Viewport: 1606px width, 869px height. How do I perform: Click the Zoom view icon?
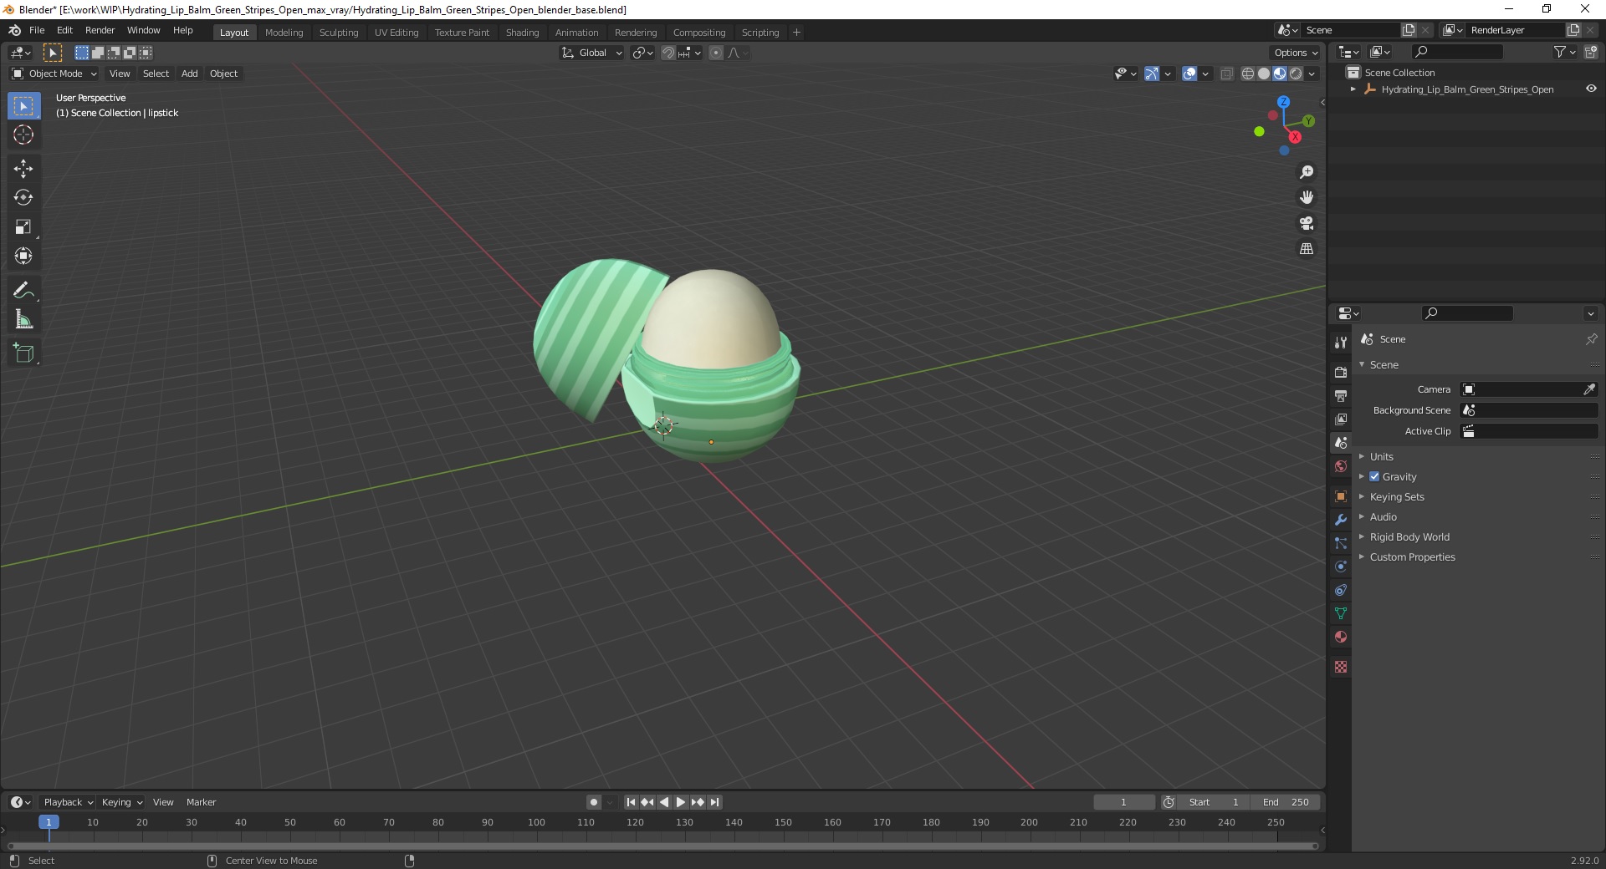(1307, 172)
